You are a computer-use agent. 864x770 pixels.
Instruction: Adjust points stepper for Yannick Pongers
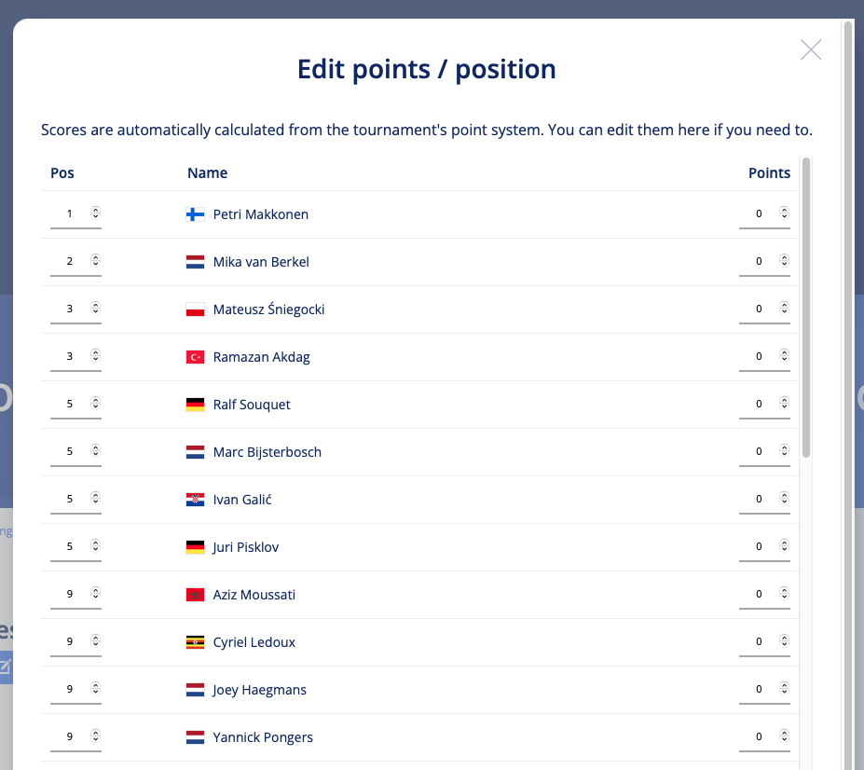tap(784, 736)
